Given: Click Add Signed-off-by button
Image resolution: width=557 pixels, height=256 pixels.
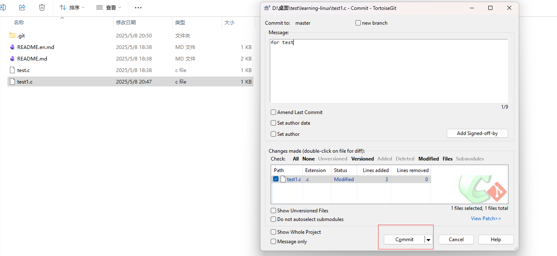Looking at the screenshot, I should pyautogui.click(x=477, y=133).
